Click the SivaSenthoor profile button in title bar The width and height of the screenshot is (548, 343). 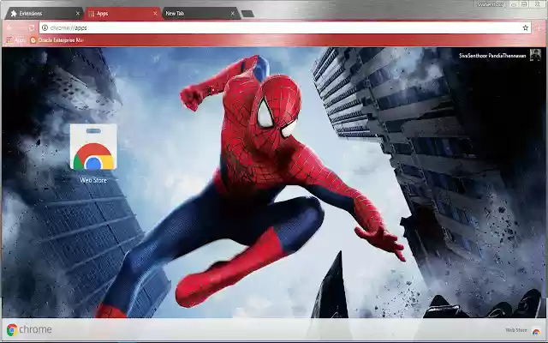coord(491,4)
